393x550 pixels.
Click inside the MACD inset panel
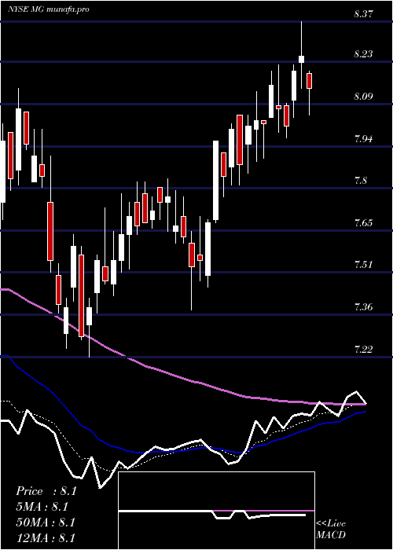tap(216, 511)
